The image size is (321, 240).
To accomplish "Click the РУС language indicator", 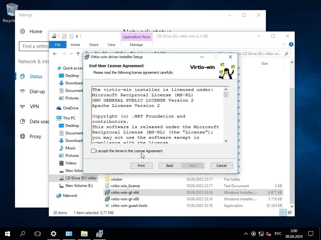I will [x=278, y=234].
